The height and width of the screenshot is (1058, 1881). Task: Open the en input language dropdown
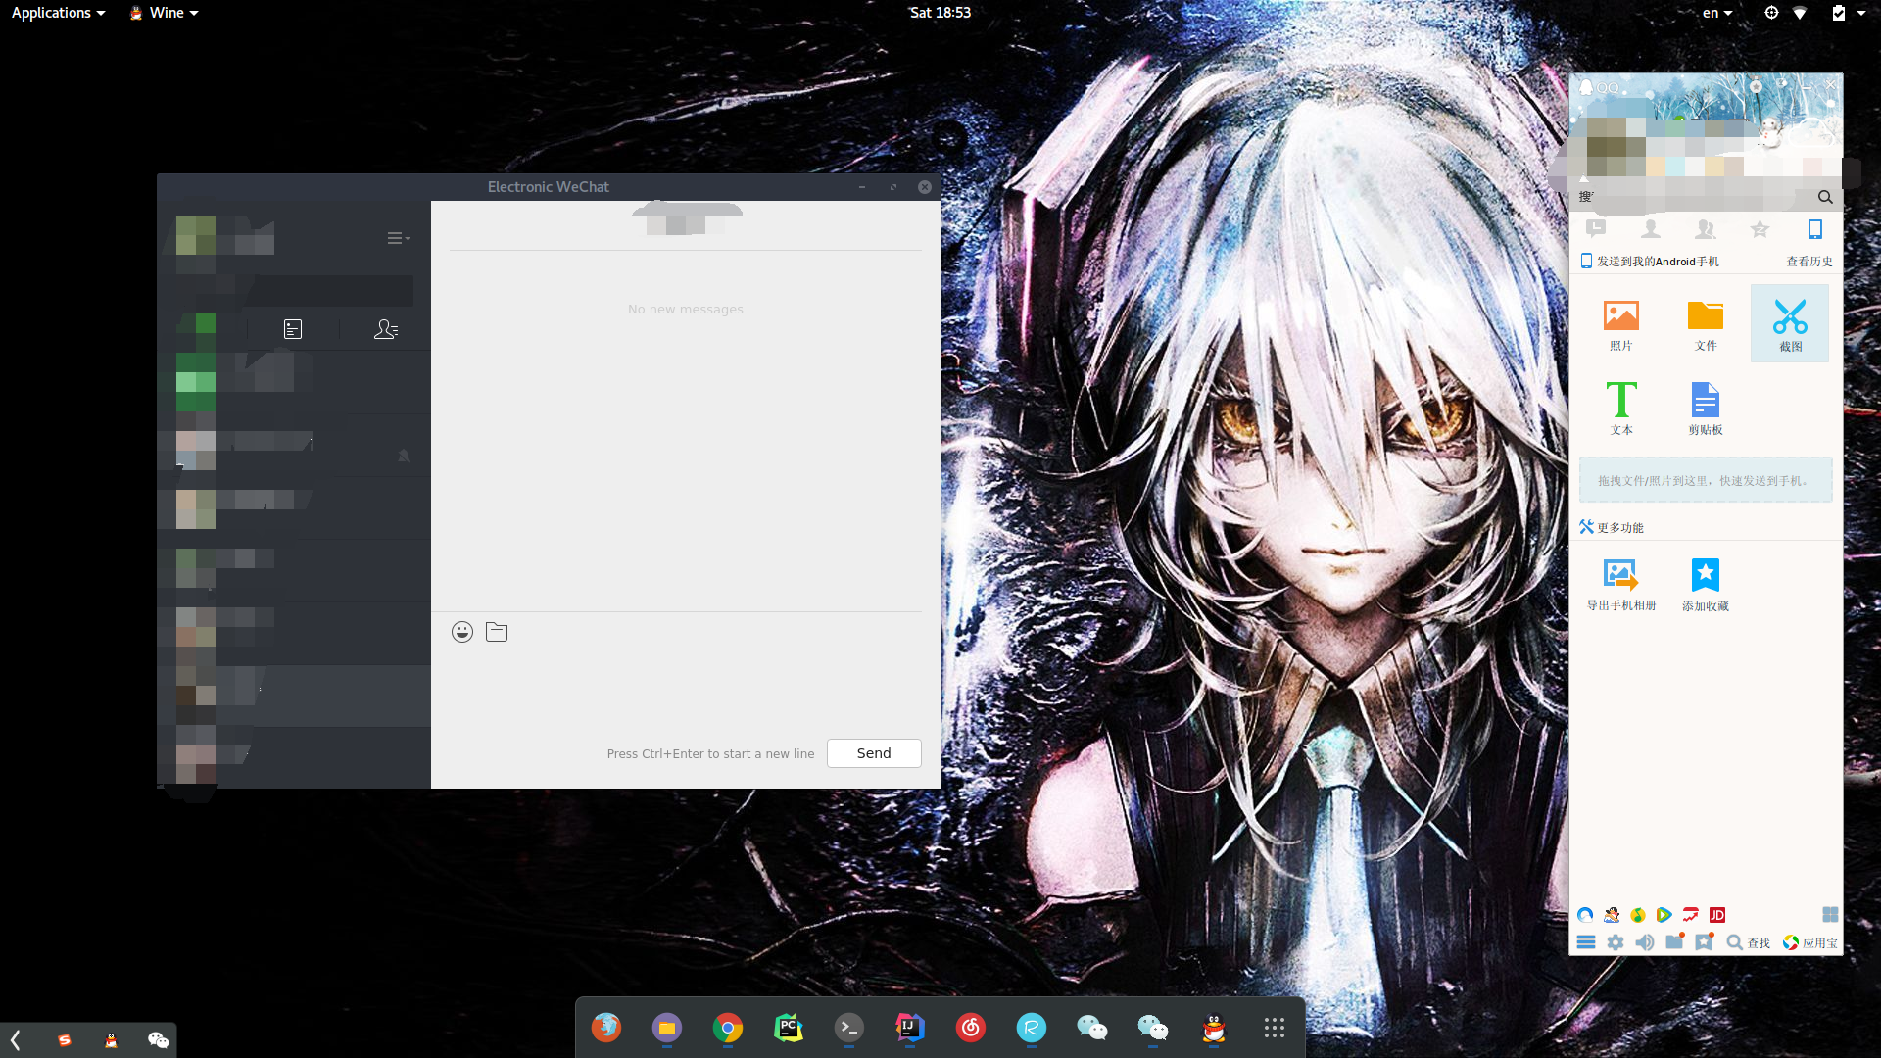pyautogui.click(x=1716, y=13)
